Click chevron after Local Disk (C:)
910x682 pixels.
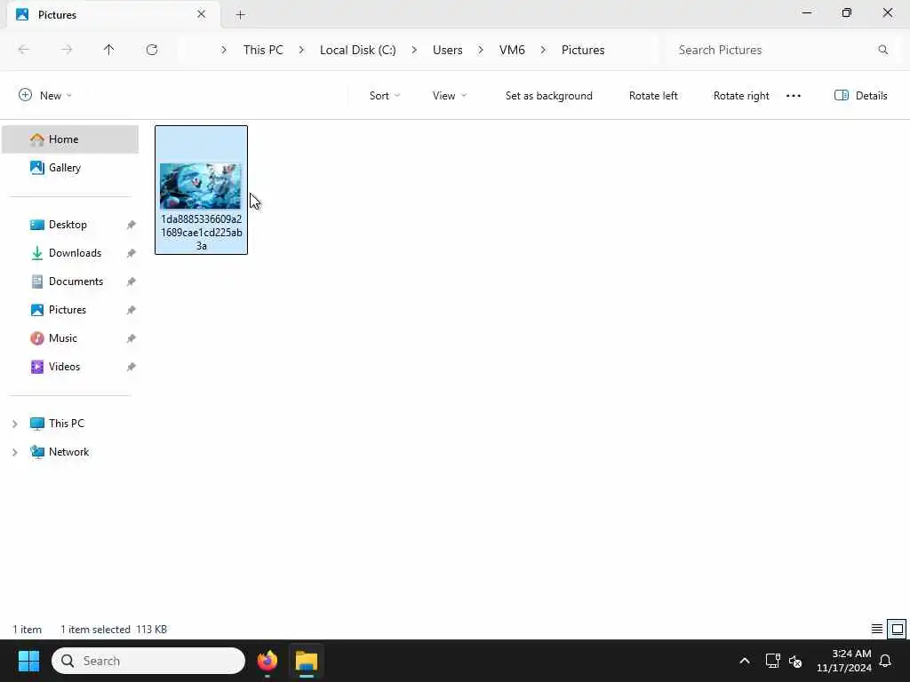pos(414,50)
